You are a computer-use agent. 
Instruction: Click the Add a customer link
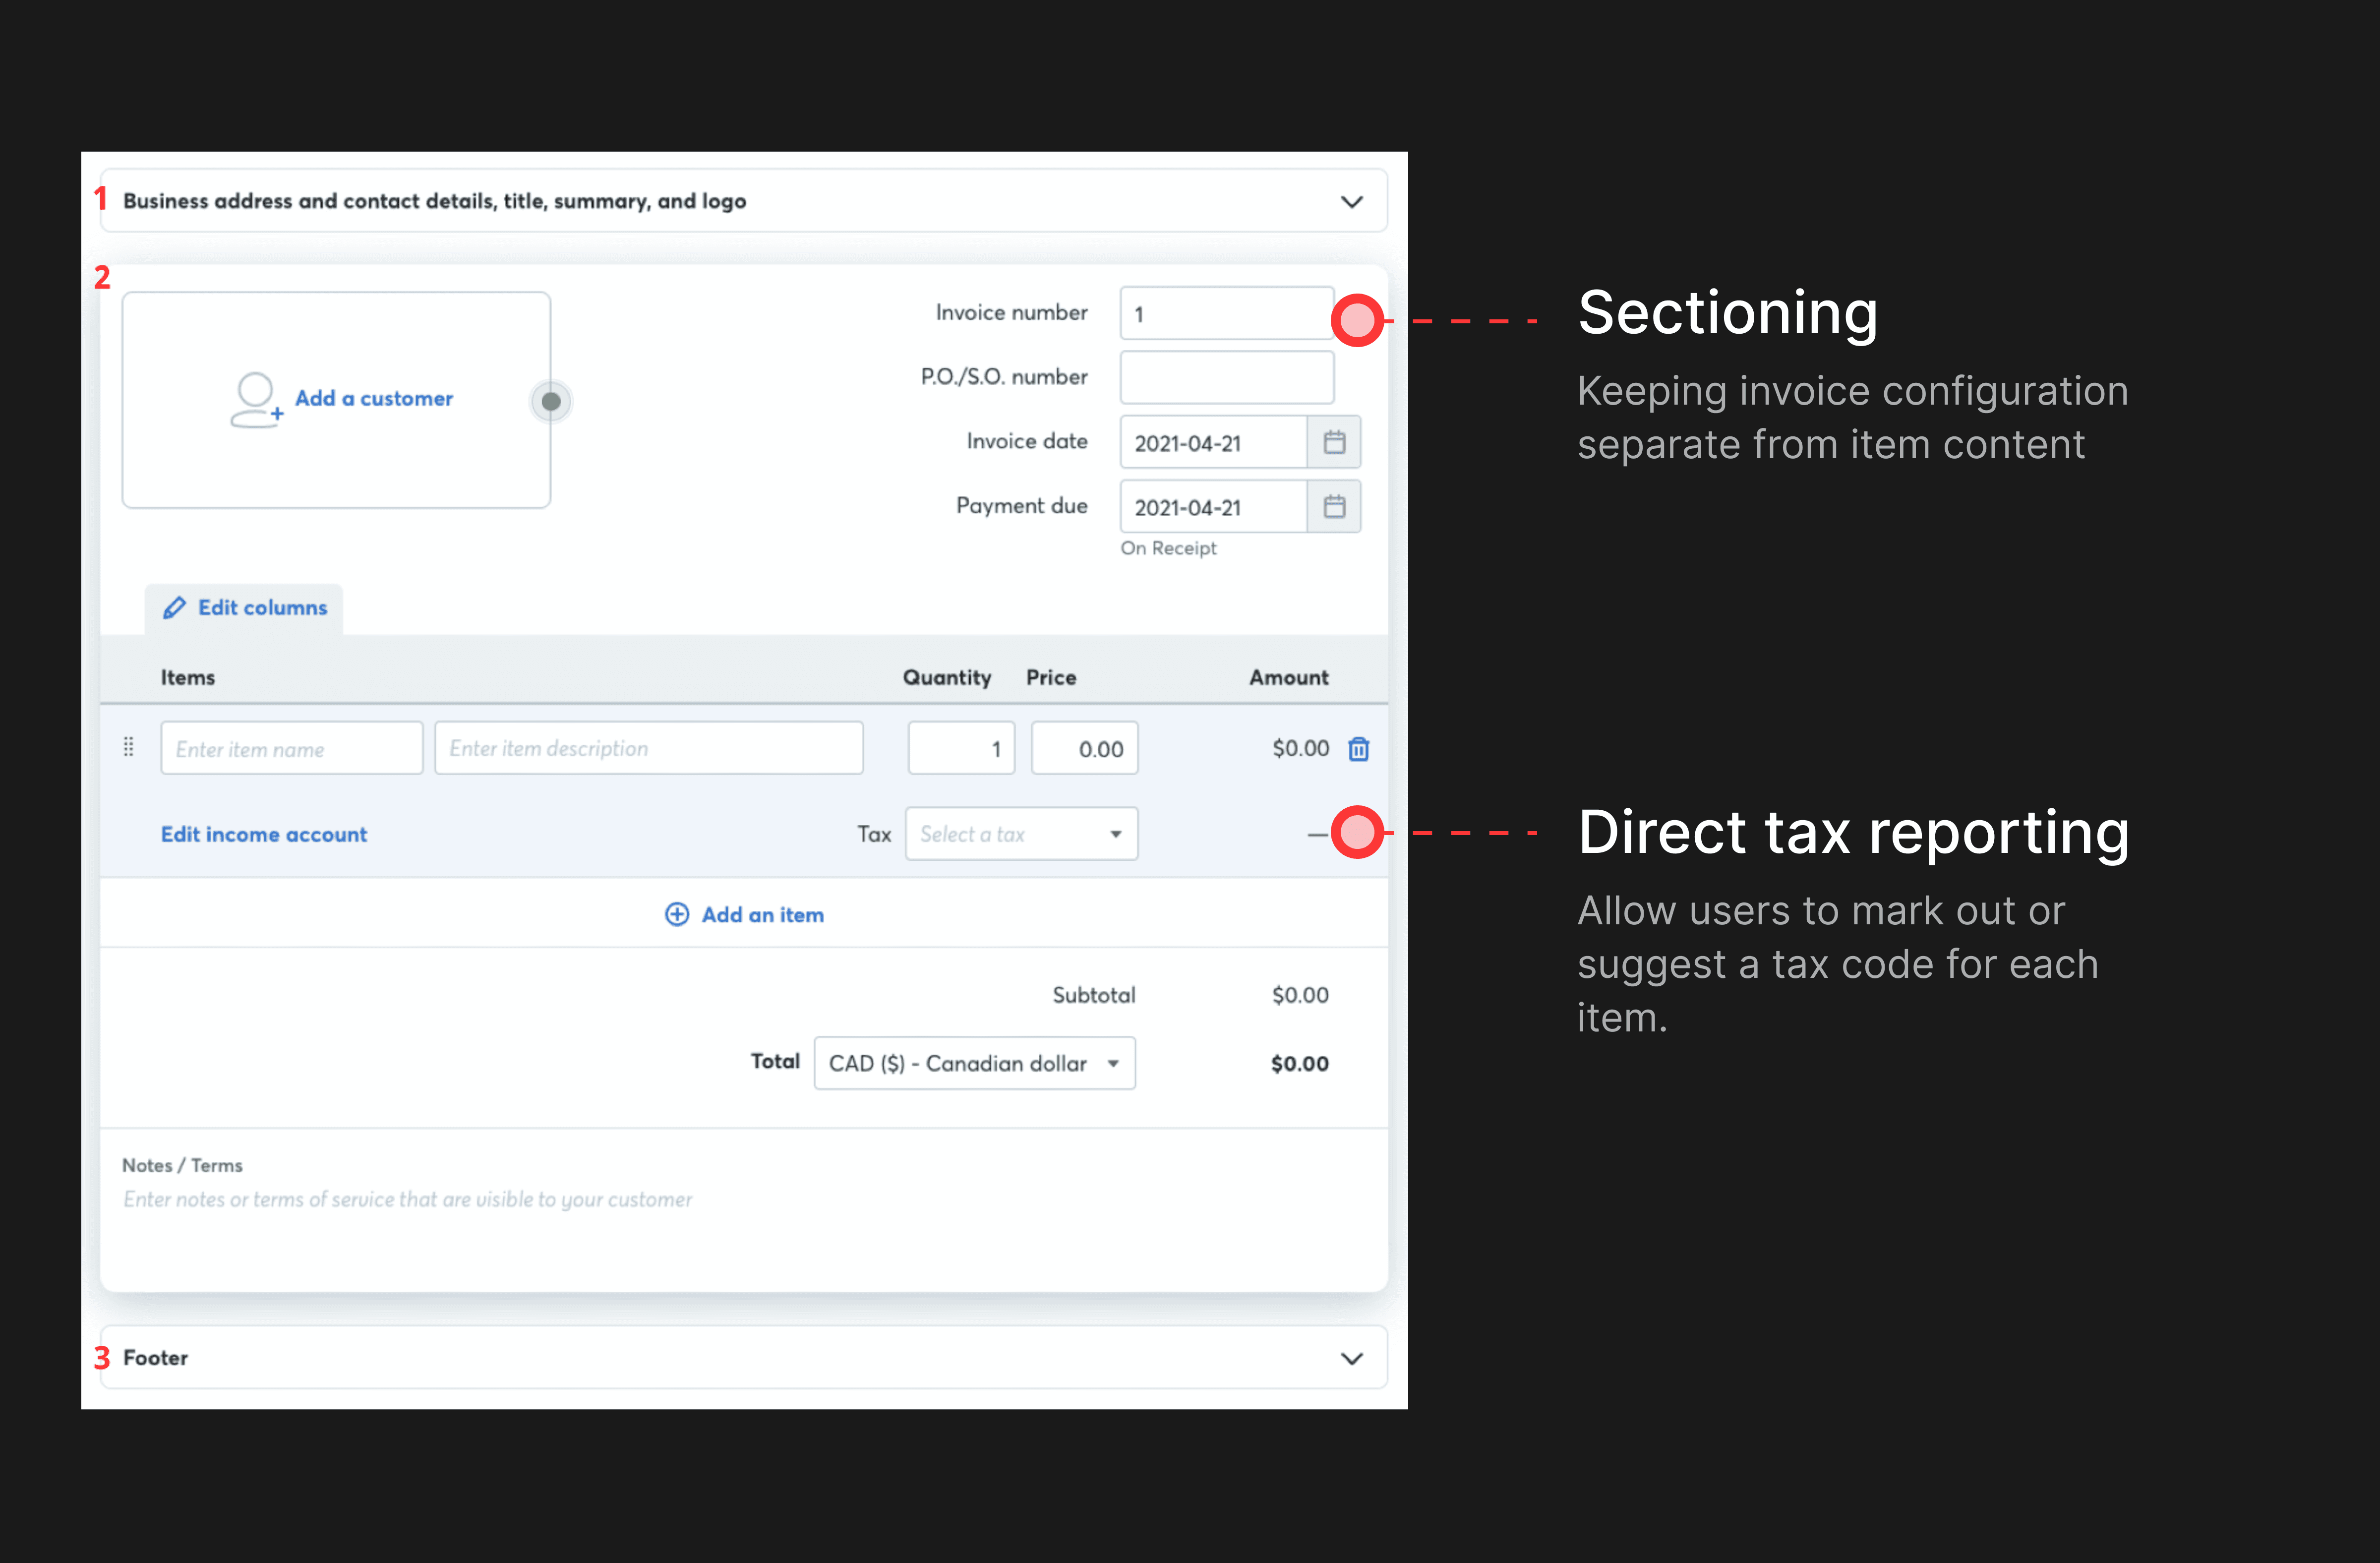coord(373,398)
